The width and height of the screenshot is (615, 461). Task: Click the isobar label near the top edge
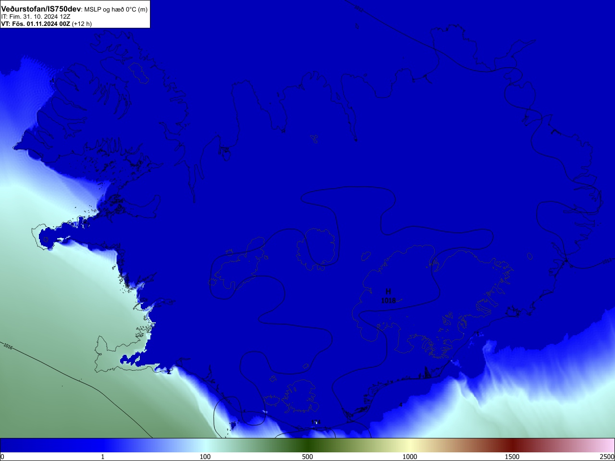(x=358, y=8)
